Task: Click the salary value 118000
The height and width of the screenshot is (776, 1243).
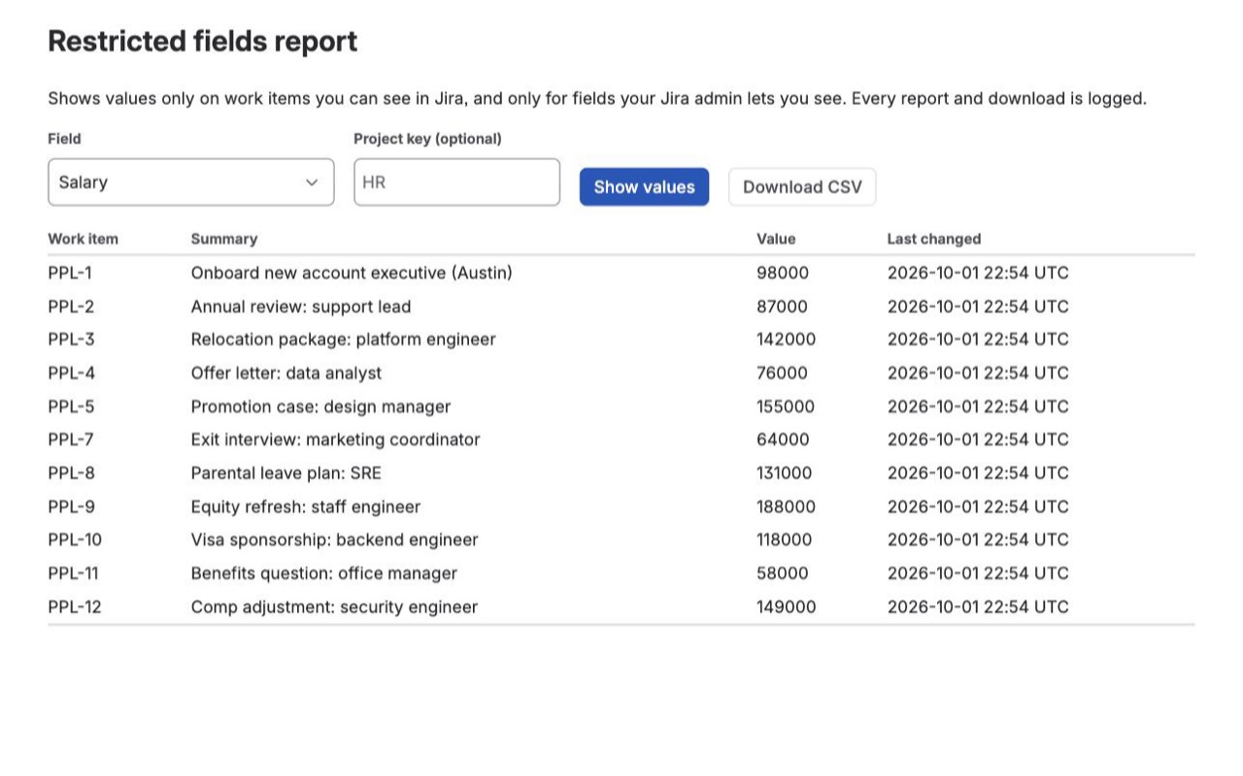Action: tap(785, 540)
